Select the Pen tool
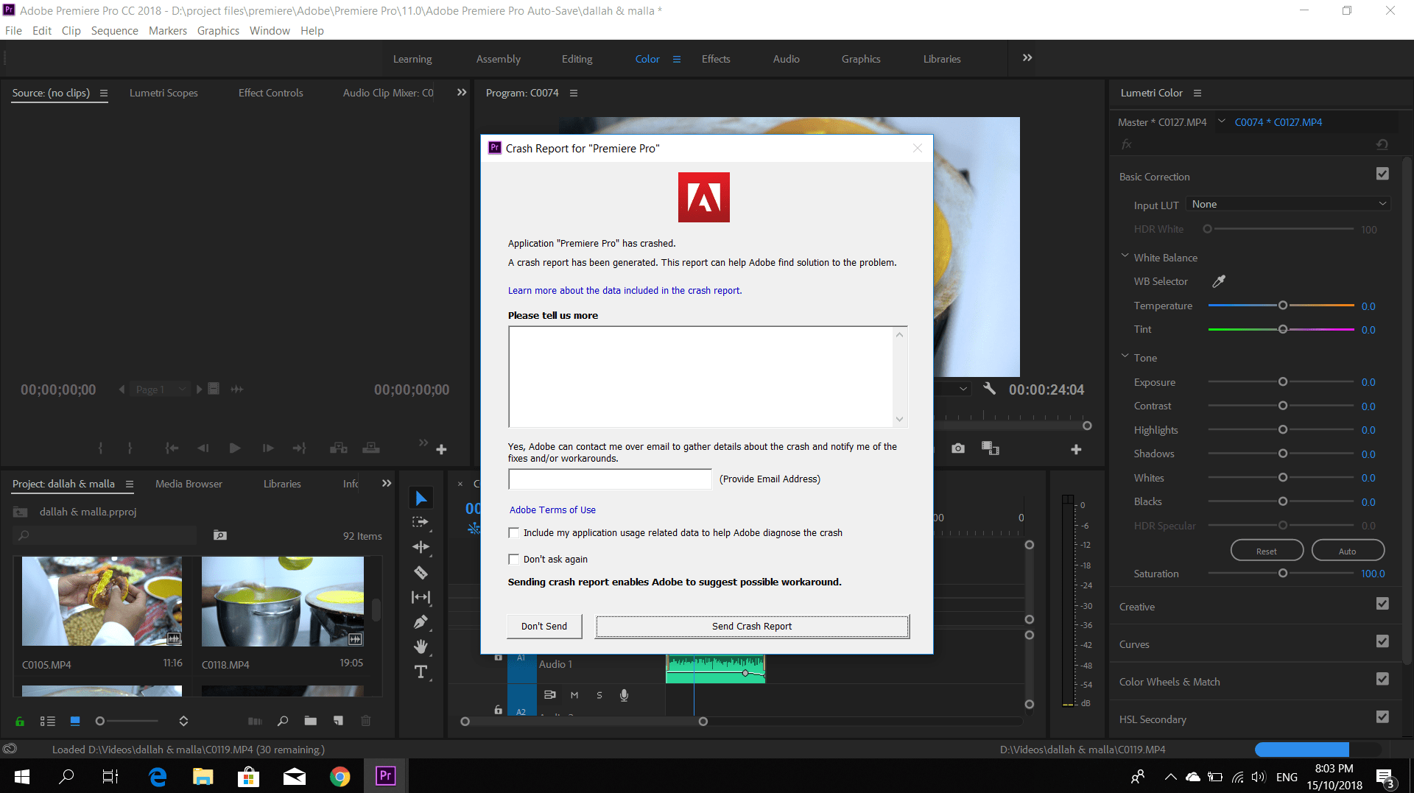The image size is (1414, 793). tap(421, 622)
